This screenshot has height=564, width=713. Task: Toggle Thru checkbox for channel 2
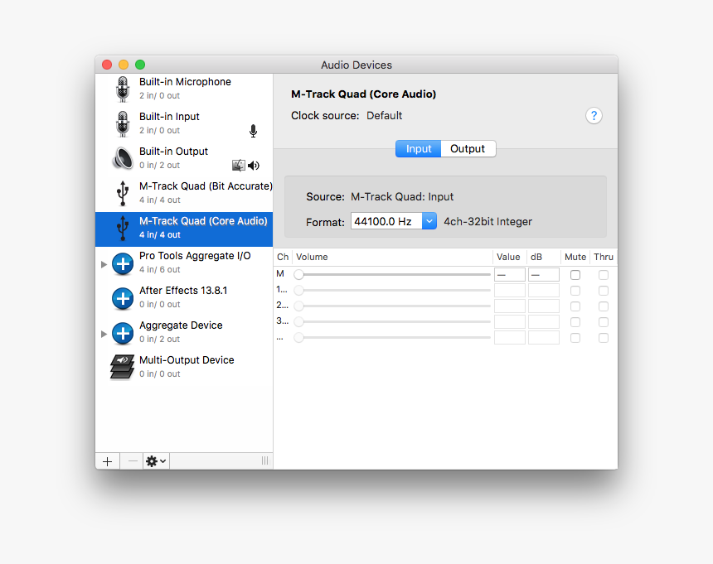pyautogui.click(x=604, y=306)
